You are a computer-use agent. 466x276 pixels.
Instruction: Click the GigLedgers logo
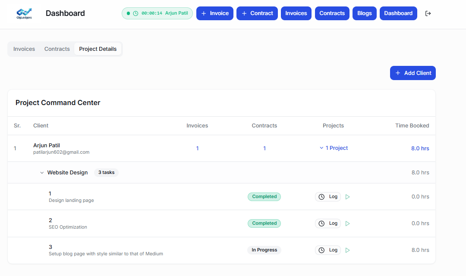24,13
